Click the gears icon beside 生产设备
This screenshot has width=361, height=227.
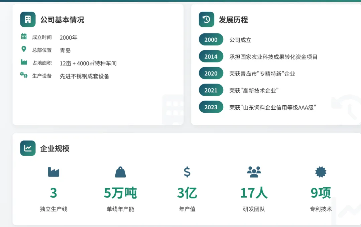point(24,75)
